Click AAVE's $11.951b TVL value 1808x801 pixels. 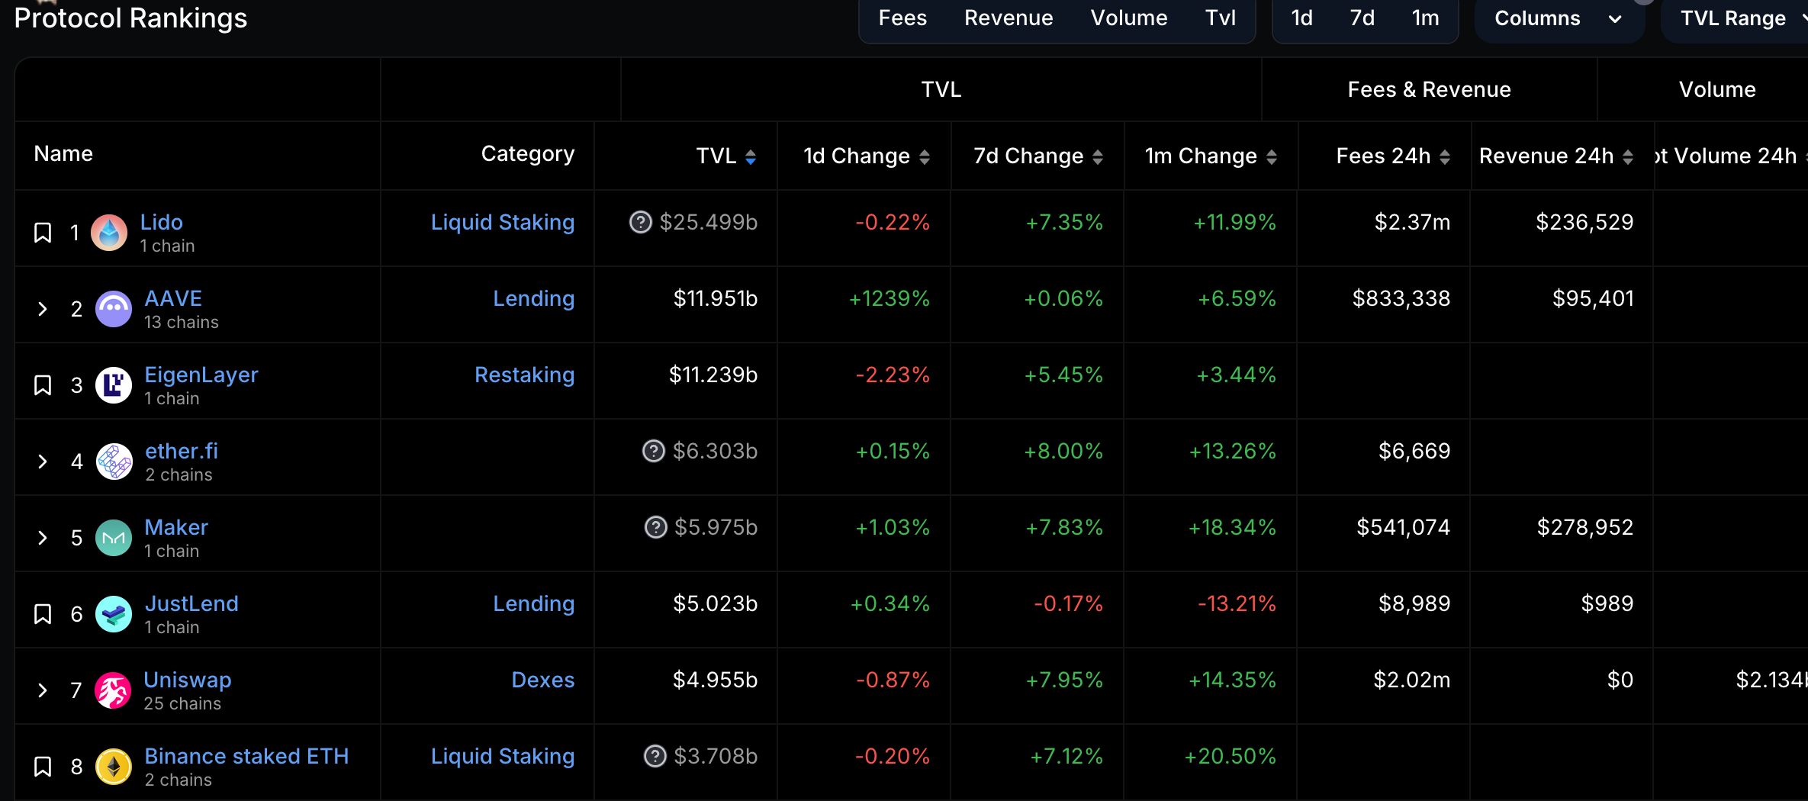coord(716,298)
